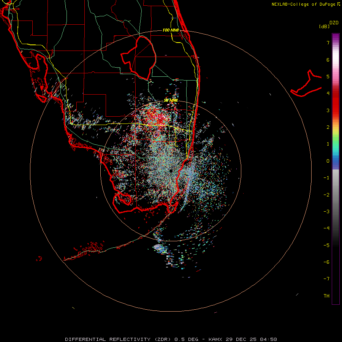Click the purple top segment of the color bar
342x342 pixels.
tap(336, 37)
